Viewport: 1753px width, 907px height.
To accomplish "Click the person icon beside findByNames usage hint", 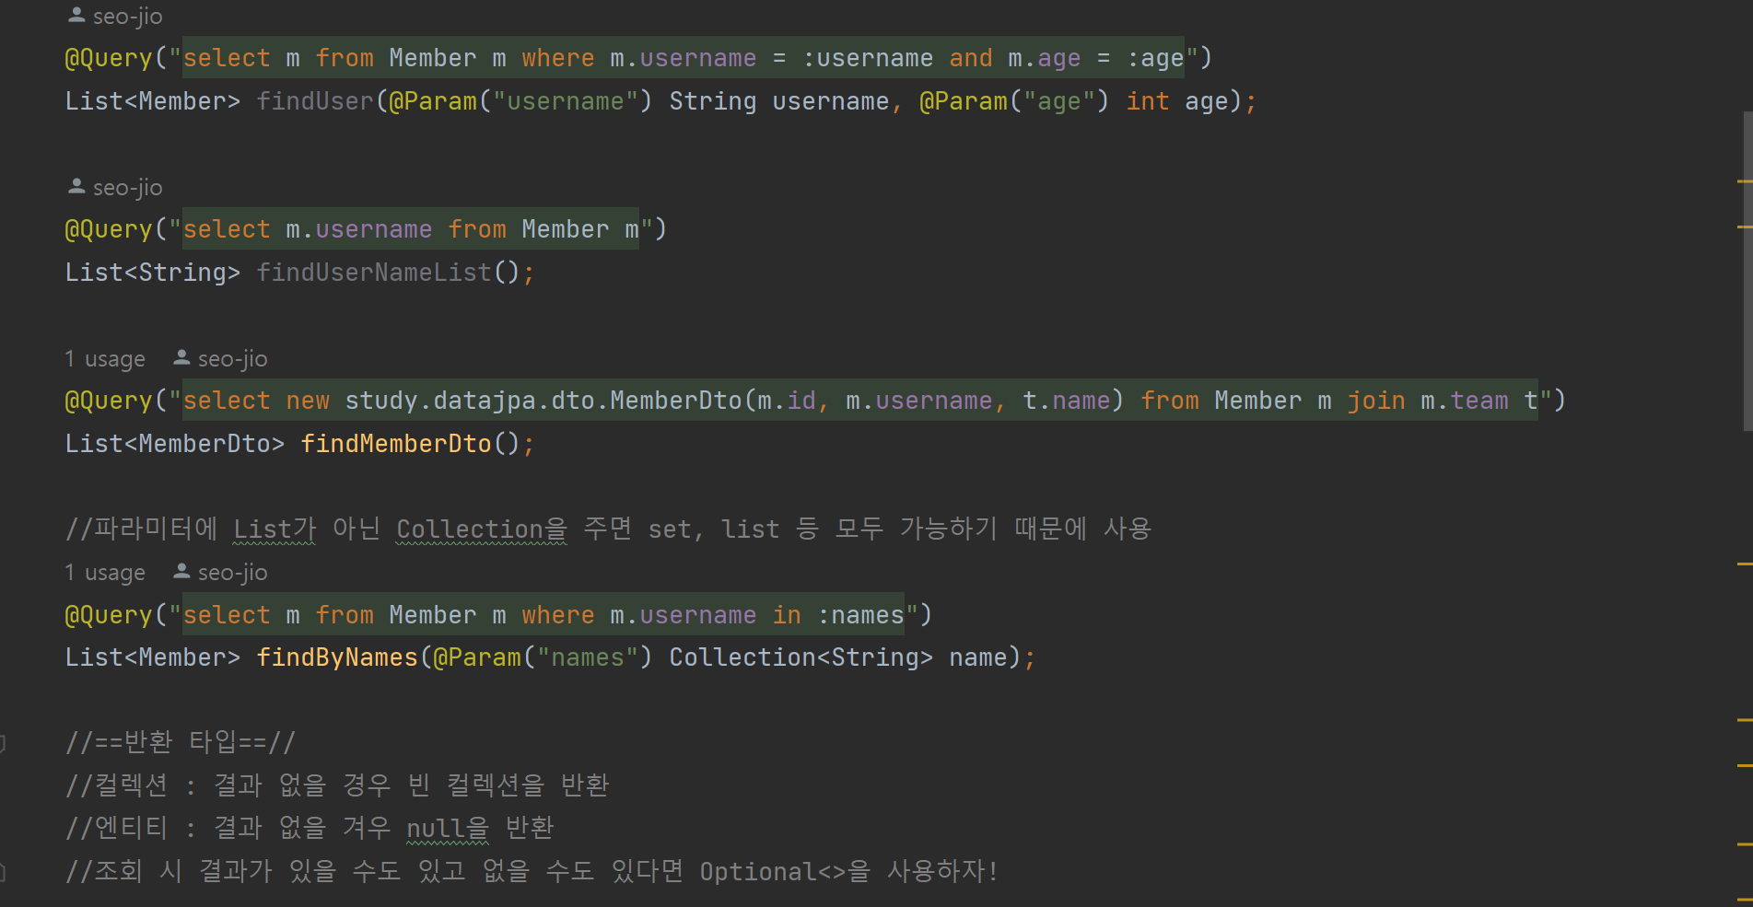I will 181,572.
